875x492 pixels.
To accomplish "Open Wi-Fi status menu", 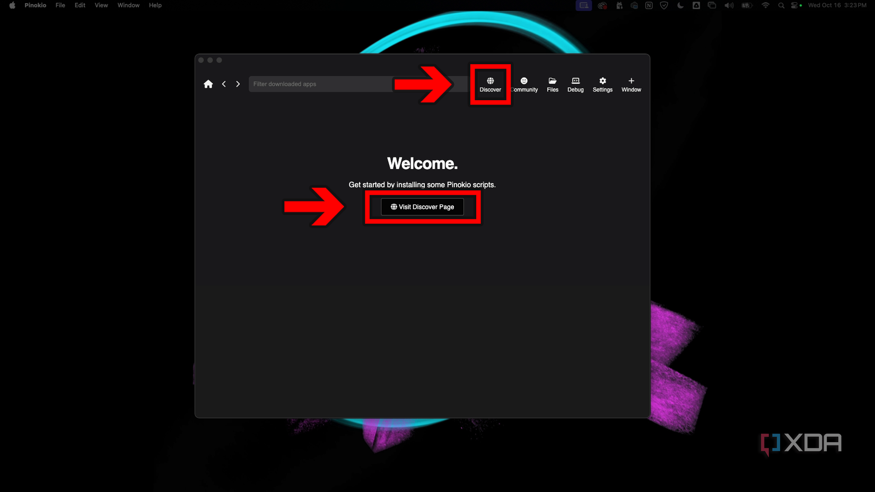I will tap(765, 5).
